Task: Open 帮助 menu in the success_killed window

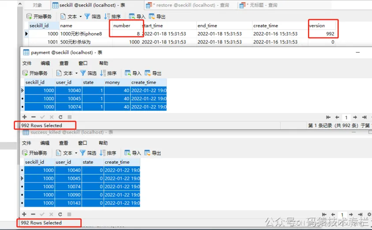Action: (103, 143)
